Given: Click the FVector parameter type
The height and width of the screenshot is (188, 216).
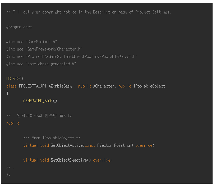Looking at the screenshot, I should [x=105, y=145].
